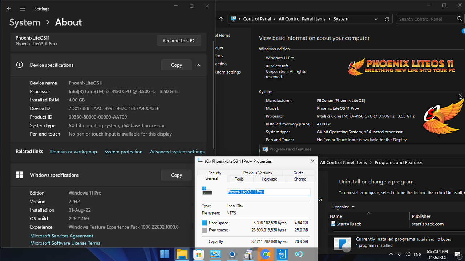Screen dimensions: 465x261
Task: Open File Explorer from the taskbar
Action: point(182,254)
